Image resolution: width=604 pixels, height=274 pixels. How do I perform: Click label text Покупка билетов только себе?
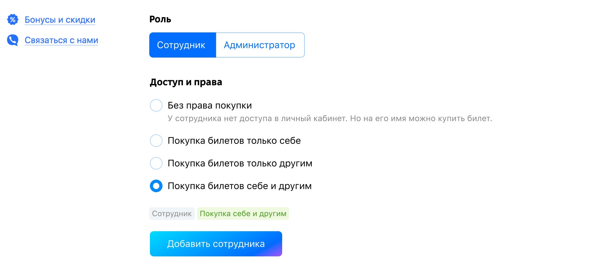234,141
